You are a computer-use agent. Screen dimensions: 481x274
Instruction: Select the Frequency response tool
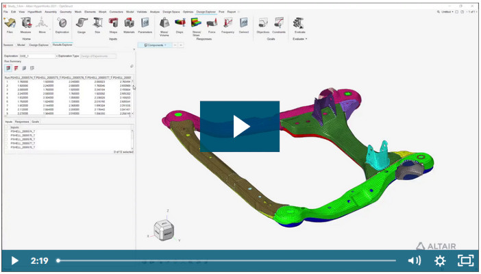pyautogui.click(x=227, y=25)
